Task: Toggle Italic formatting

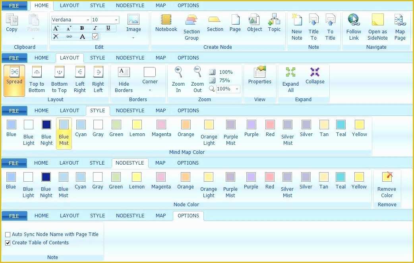Action: tap(95, 28)
